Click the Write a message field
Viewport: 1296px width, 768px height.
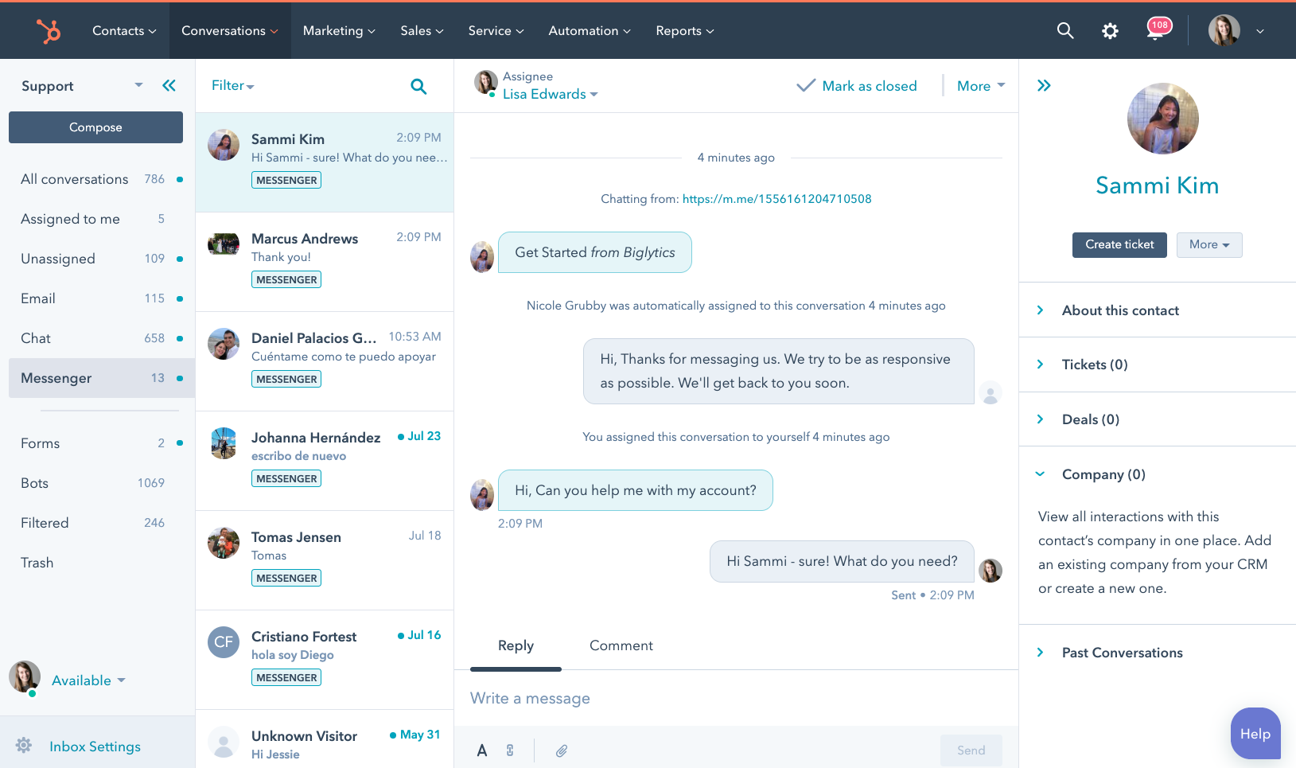736,698
